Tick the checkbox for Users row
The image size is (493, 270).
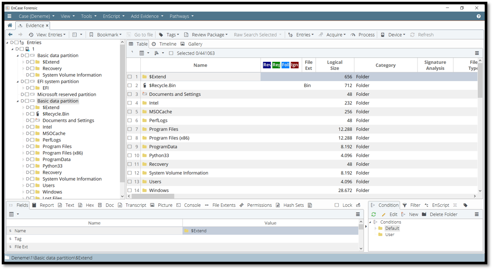click(x=129, y=182)
